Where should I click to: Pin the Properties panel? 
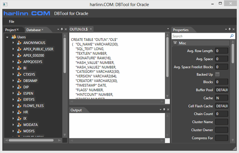(230, 29)
